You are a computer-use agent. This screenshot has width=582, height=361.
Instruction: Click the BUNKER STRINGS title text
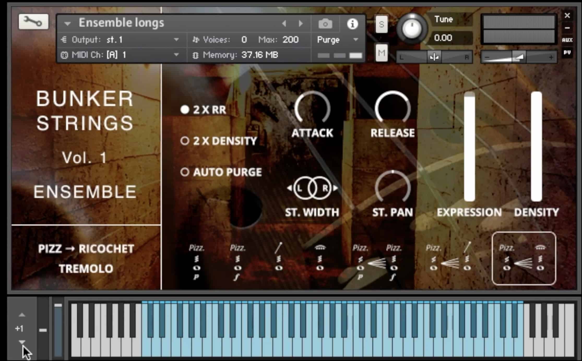[x=85, y=111]
